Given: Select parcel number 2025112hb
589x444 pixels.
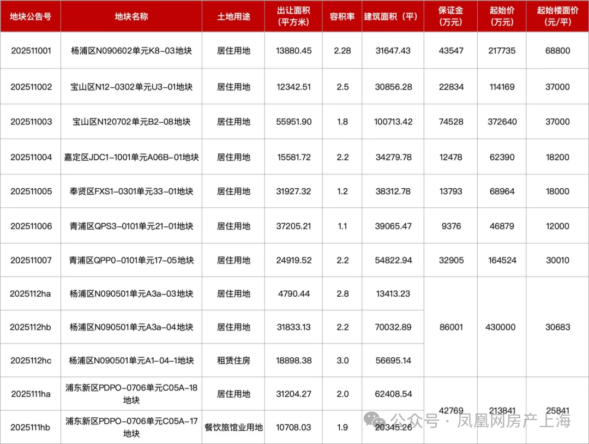Looking at the screenshot, I should pyautogui.click(x=31, y=327).
